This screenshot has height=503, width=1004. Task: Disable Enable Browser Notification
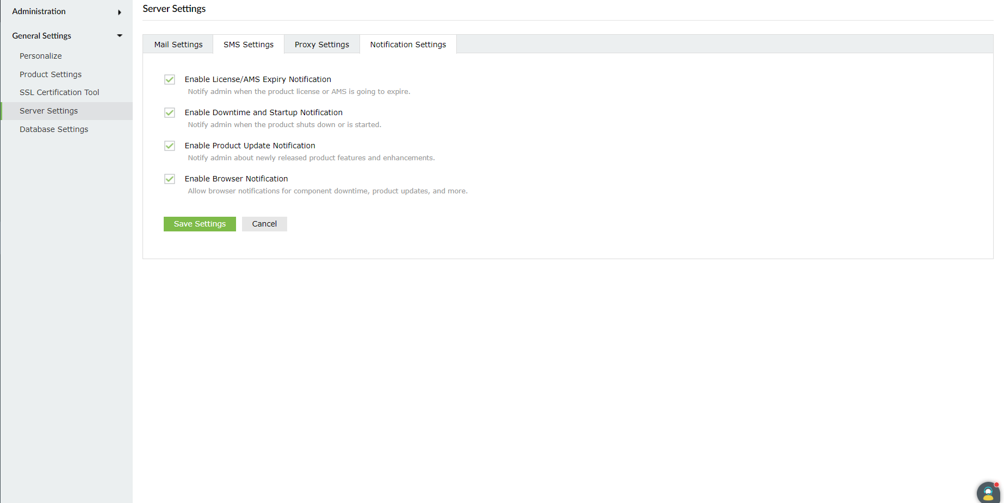[169, 179]
